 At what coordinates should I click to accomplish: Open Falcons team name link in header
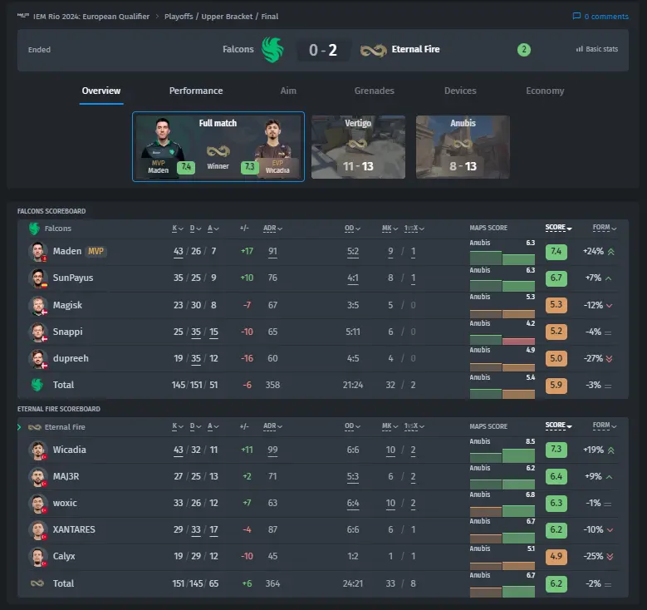point(238,49)
